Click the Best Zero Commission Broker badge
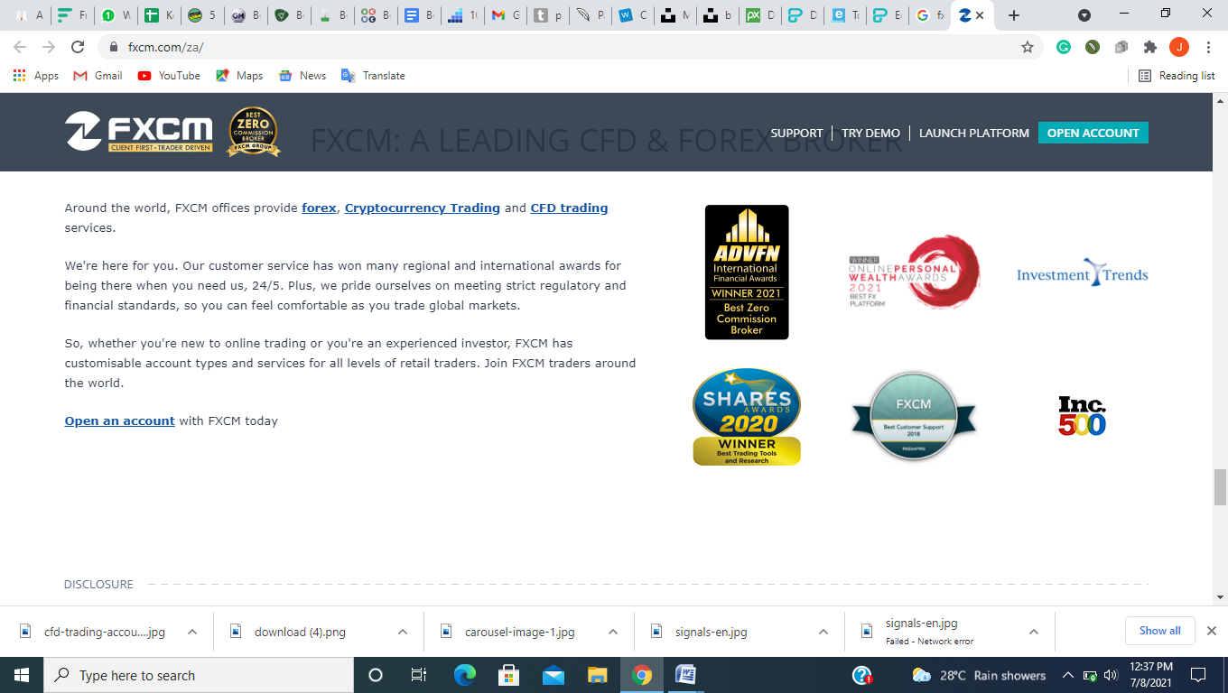The width and height of the screenshot is (1228, 693). [253, 132]
